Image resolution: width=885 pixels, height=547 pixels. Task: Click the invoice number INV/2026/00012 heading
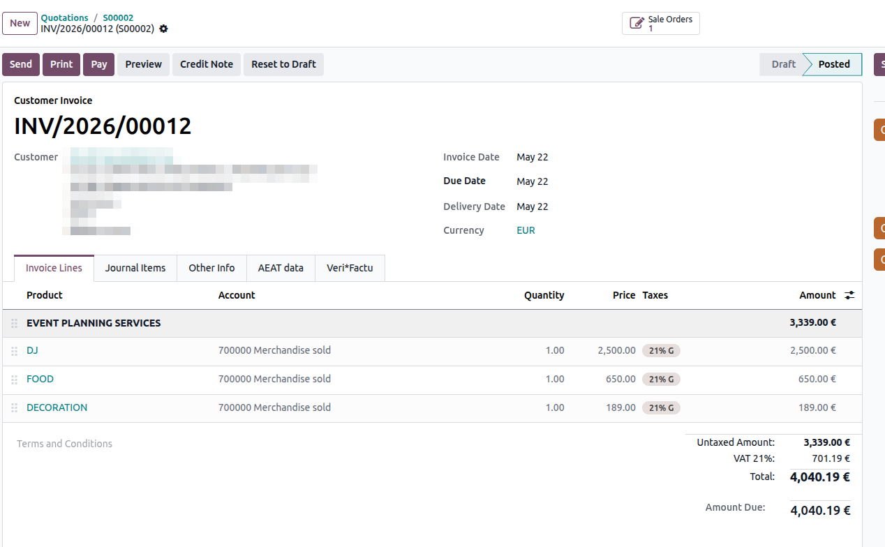coord(103,126)
